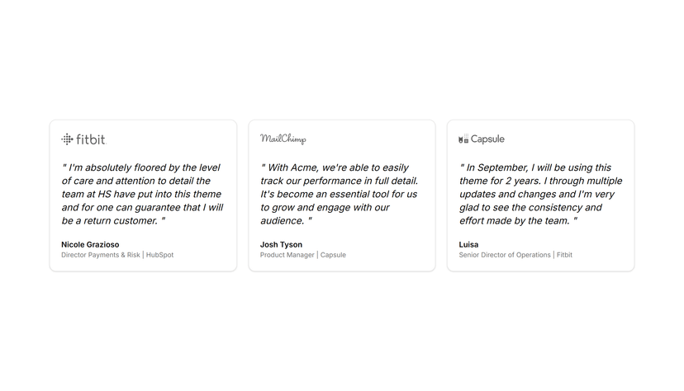Click the Fitbit logo

coord(83,139)
